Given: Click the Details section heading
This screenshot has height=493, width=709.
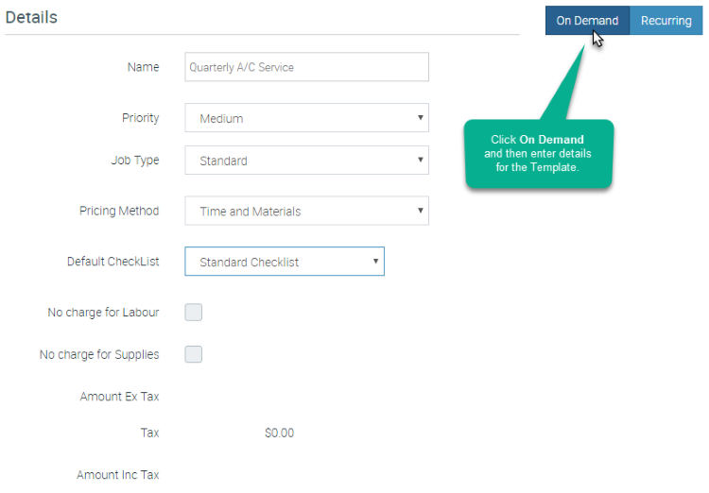Looking at the screenshot, I should (31, 17).
